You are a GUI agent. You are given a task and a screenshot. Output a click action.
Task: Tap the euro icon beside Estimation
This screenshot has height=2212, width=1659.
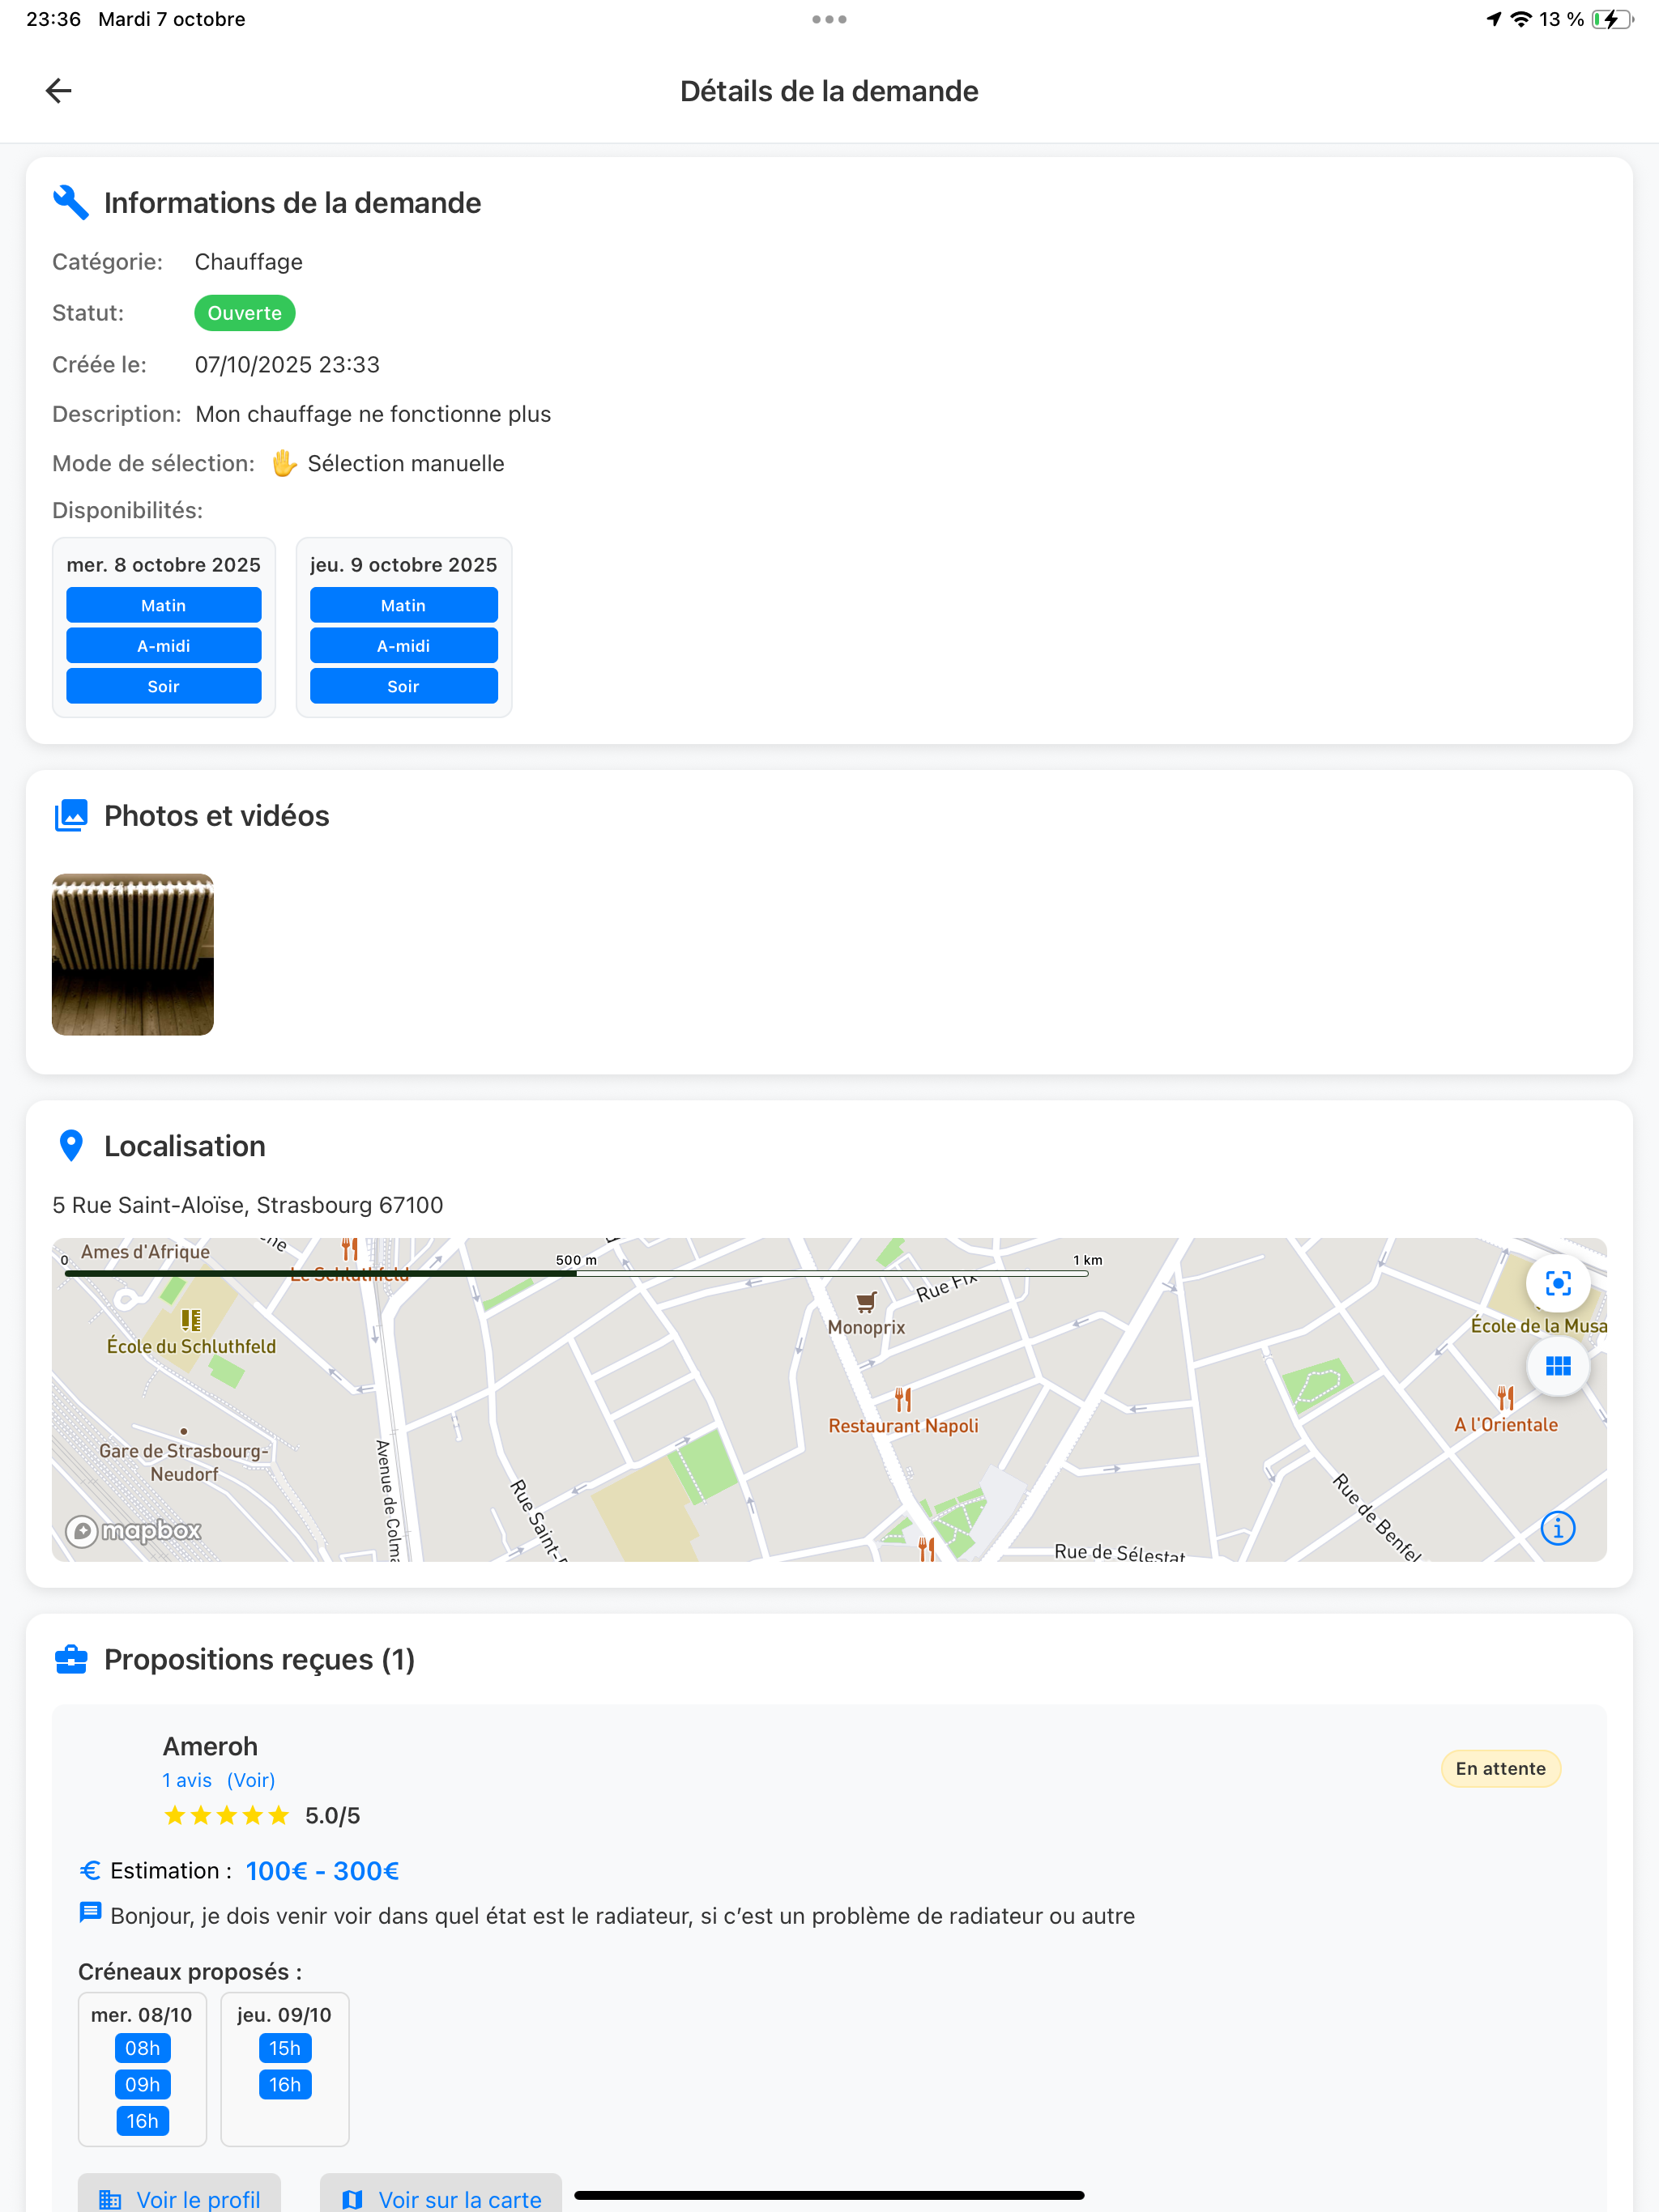90,1871
